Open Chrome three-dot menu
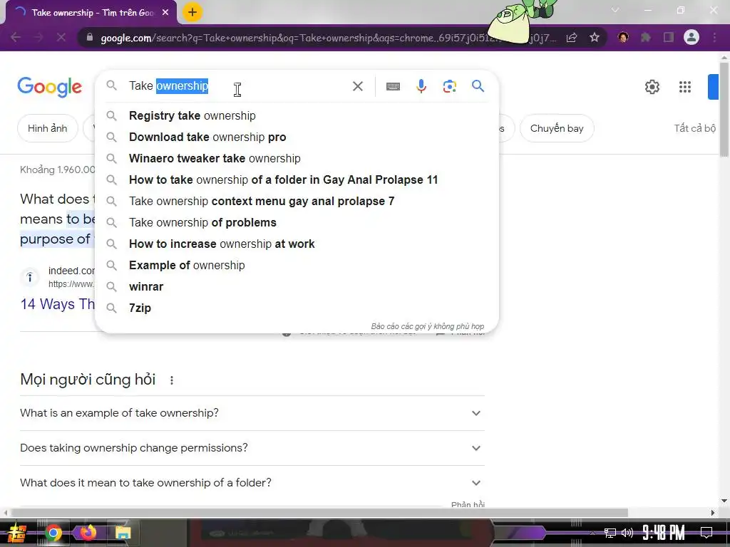The image size is (730, 547). [714, 37]
